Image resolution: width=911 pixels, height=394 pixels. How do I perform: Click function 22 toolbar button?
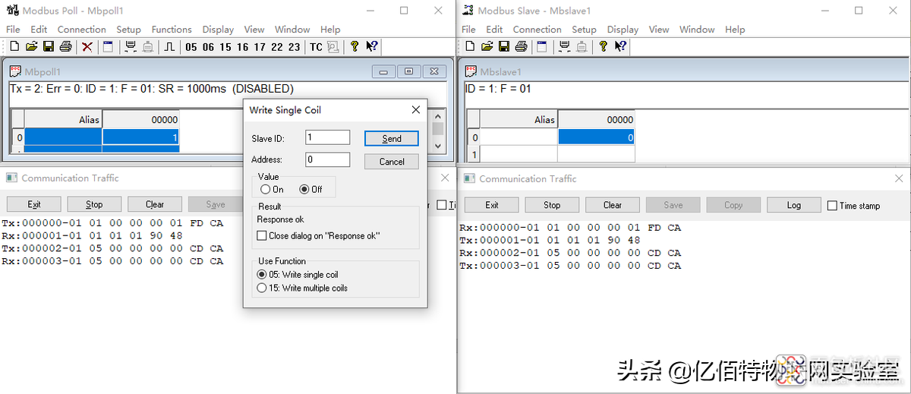click(x=277, y=47)
